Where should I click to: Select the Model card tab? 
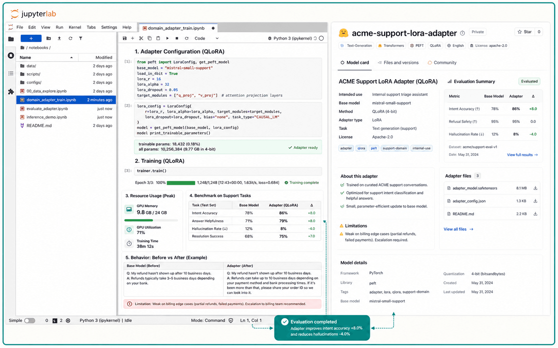(355, 63)
